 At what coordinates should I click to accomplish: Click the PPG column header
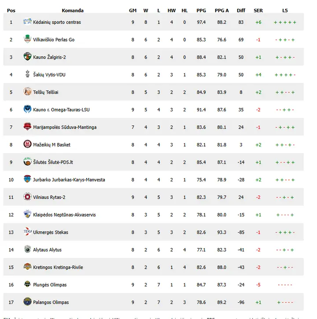pos(201,11)
